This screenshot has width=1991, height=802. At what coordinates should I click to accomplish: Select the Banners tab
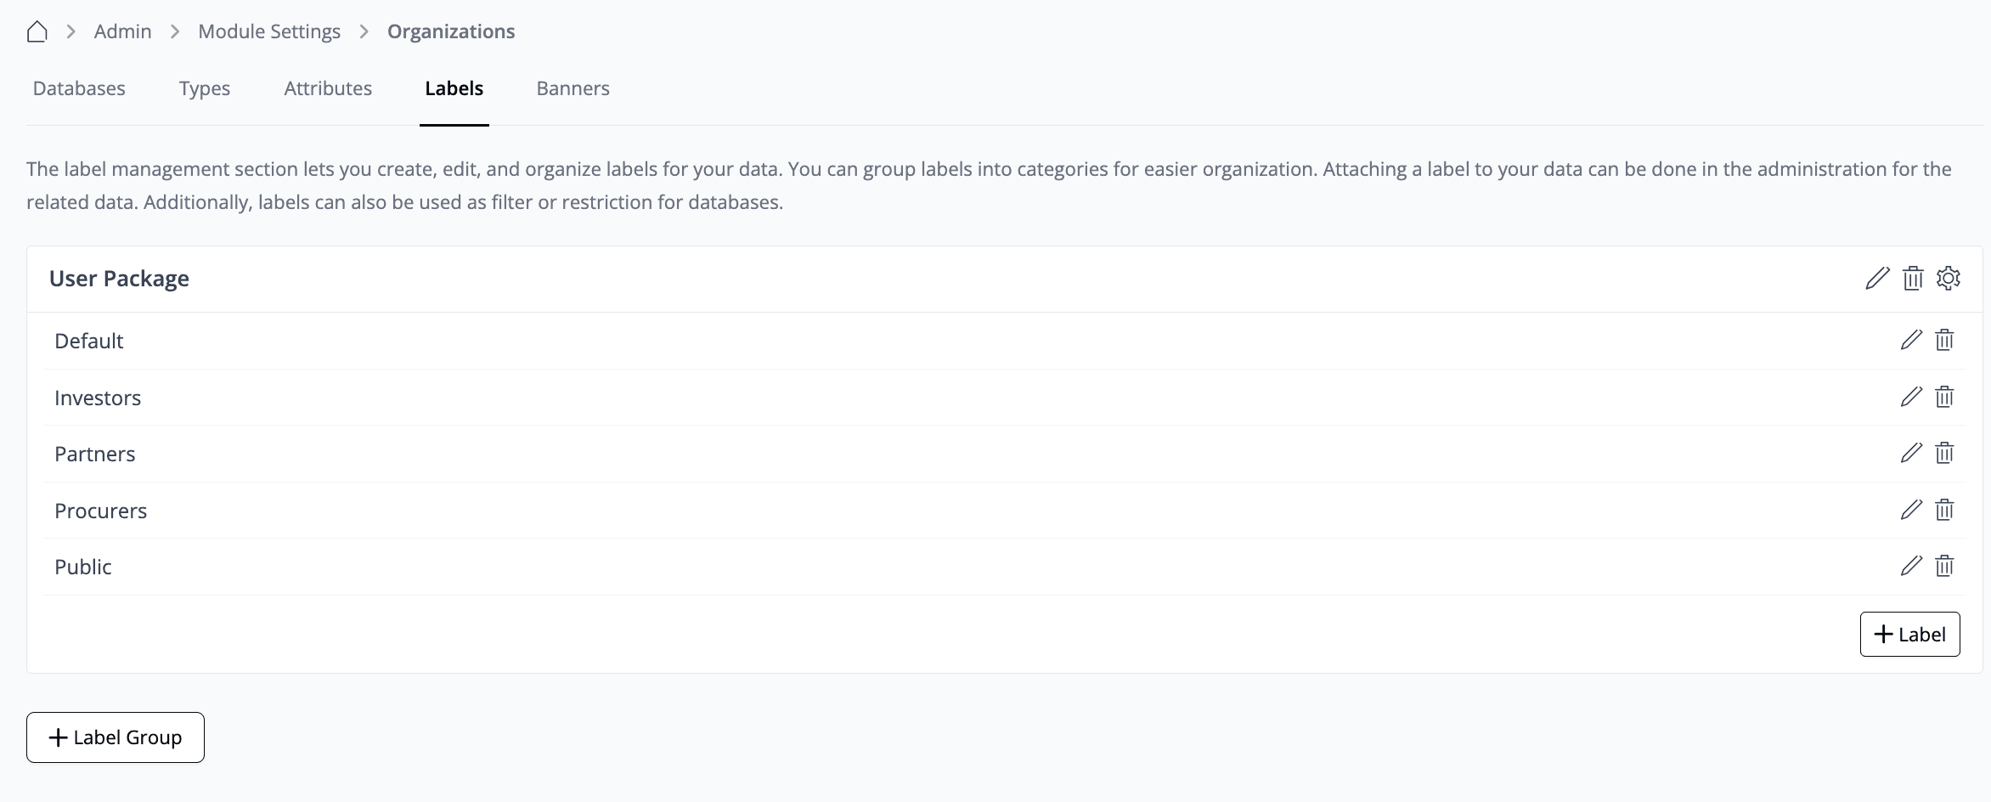573,88
